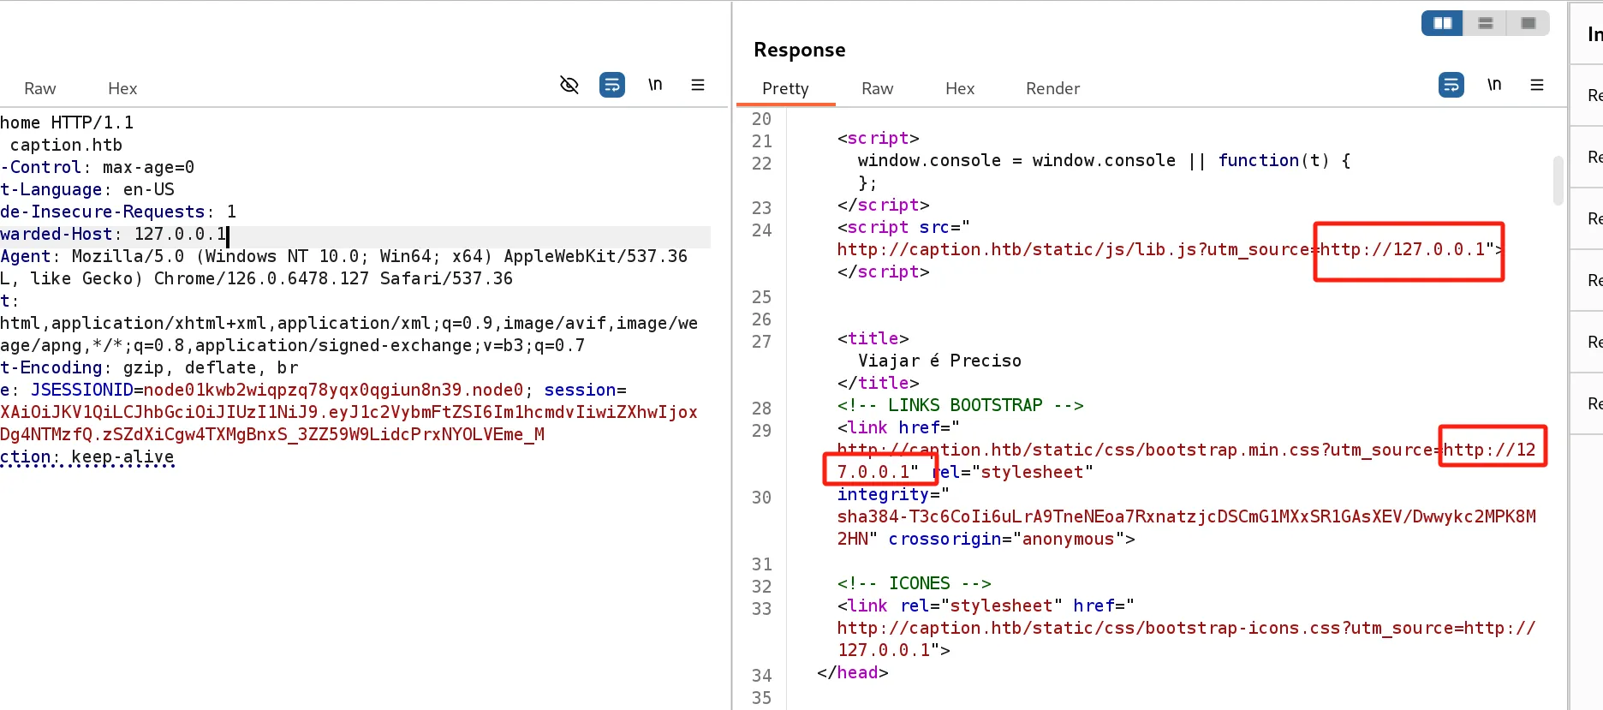
Task: Toggle \n newline display in request panel
Action: [655, 85]
